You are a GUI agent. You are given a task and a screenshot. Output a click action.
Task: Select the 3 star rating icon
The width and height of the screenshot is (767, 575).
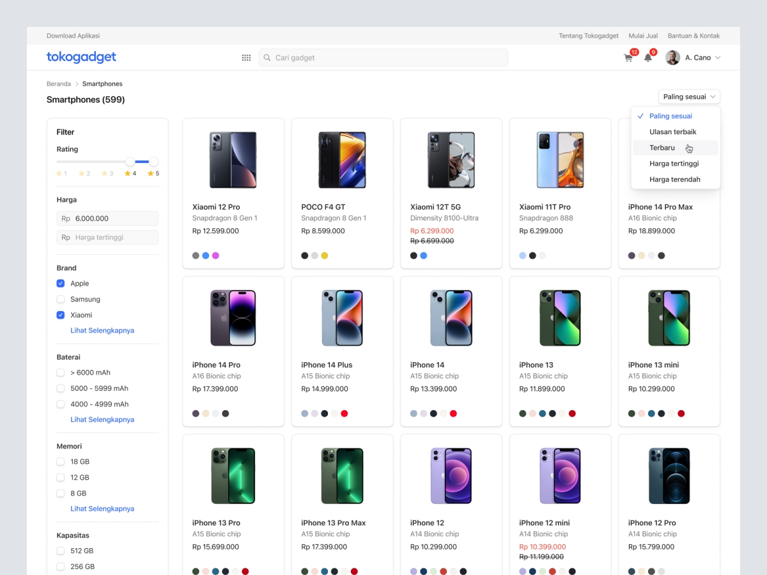[105, 173]
